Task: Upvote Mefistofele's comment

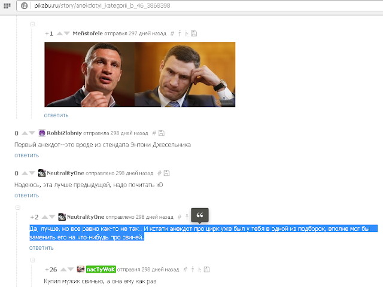Action: pyautogui.click(x=60, y=33)
